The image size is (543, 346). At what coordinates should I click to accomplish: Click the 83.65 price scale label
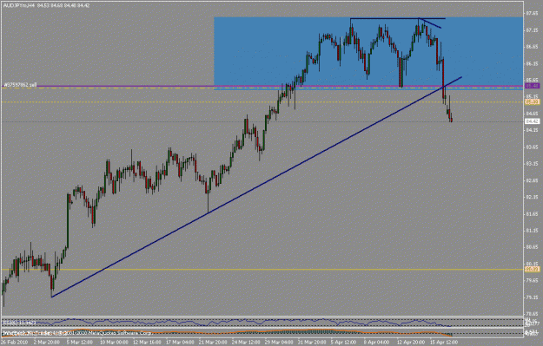click(x=532, y=147)
